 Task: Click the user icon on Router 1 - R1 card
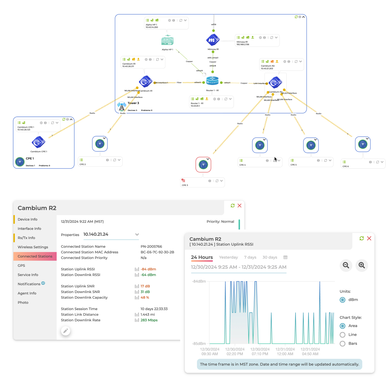click(207, 99)
